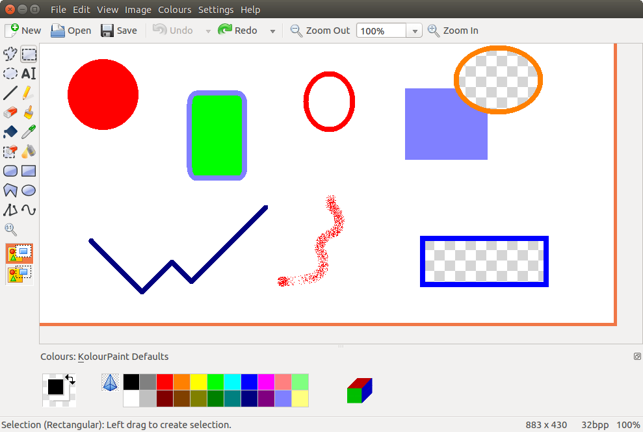Choose the Colour Picker eyedropper tool
This screenshot has height=432, width=643.
coord(29,132)
